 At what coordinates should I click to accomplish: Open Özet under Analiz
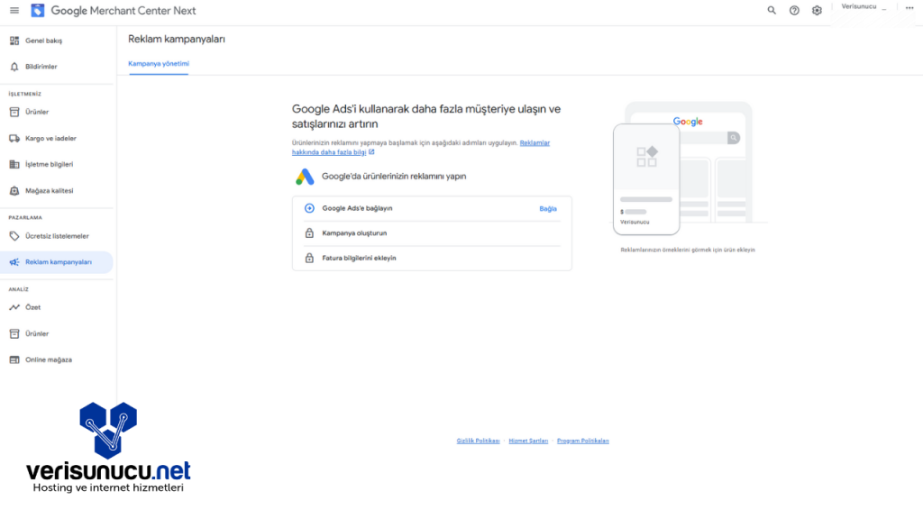[x=57, y=307]
